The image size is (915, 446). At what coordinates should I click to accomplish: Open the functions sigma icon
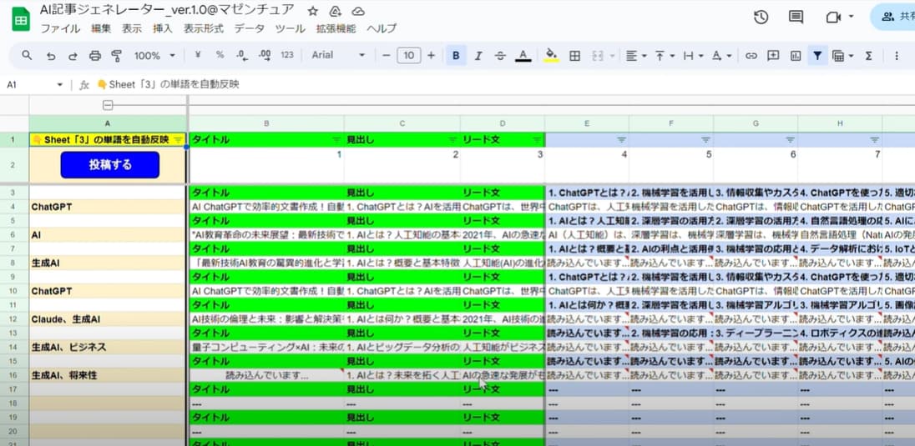pyautogui.click(x=868, y=55)
